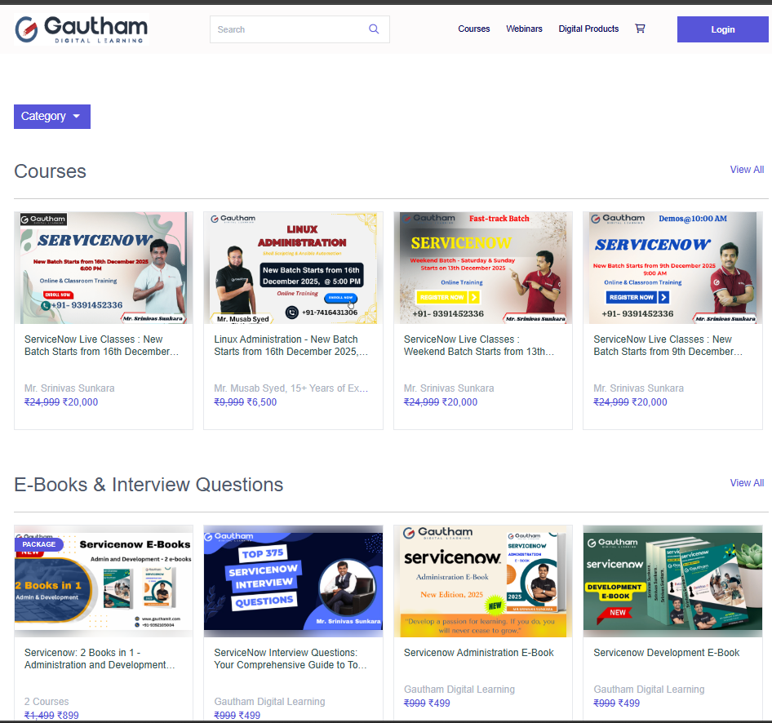The image size is (772, 723).
Task: Open the Linux Administration course card
Action: coord(293,268)
